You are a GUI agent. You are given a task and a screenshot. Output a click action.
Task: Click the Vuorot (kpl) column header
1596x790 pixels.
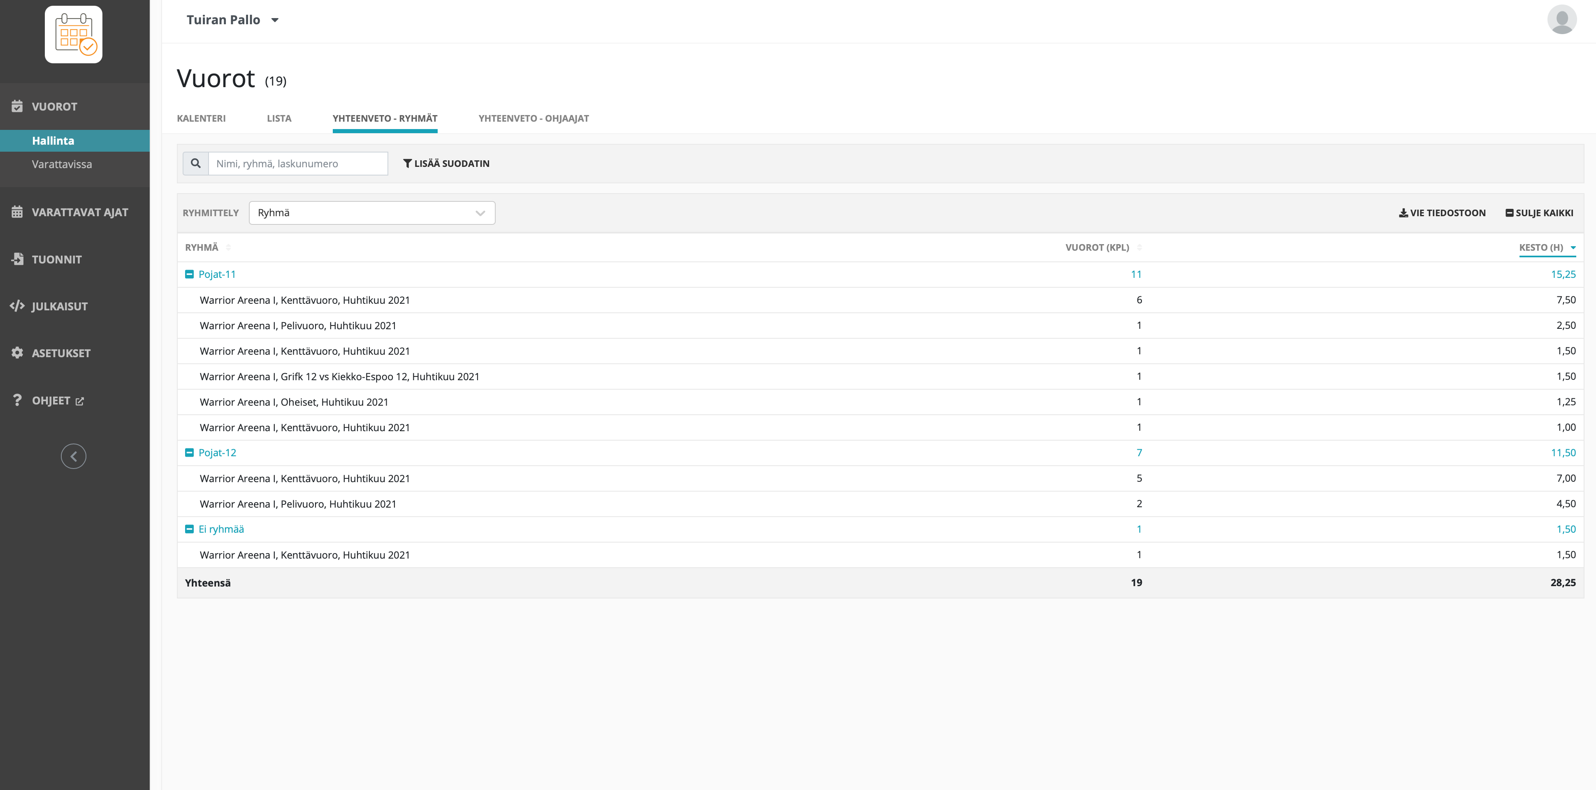1097,248
